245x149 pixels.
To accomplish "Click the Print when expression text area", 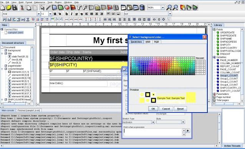I will [153, 132].
